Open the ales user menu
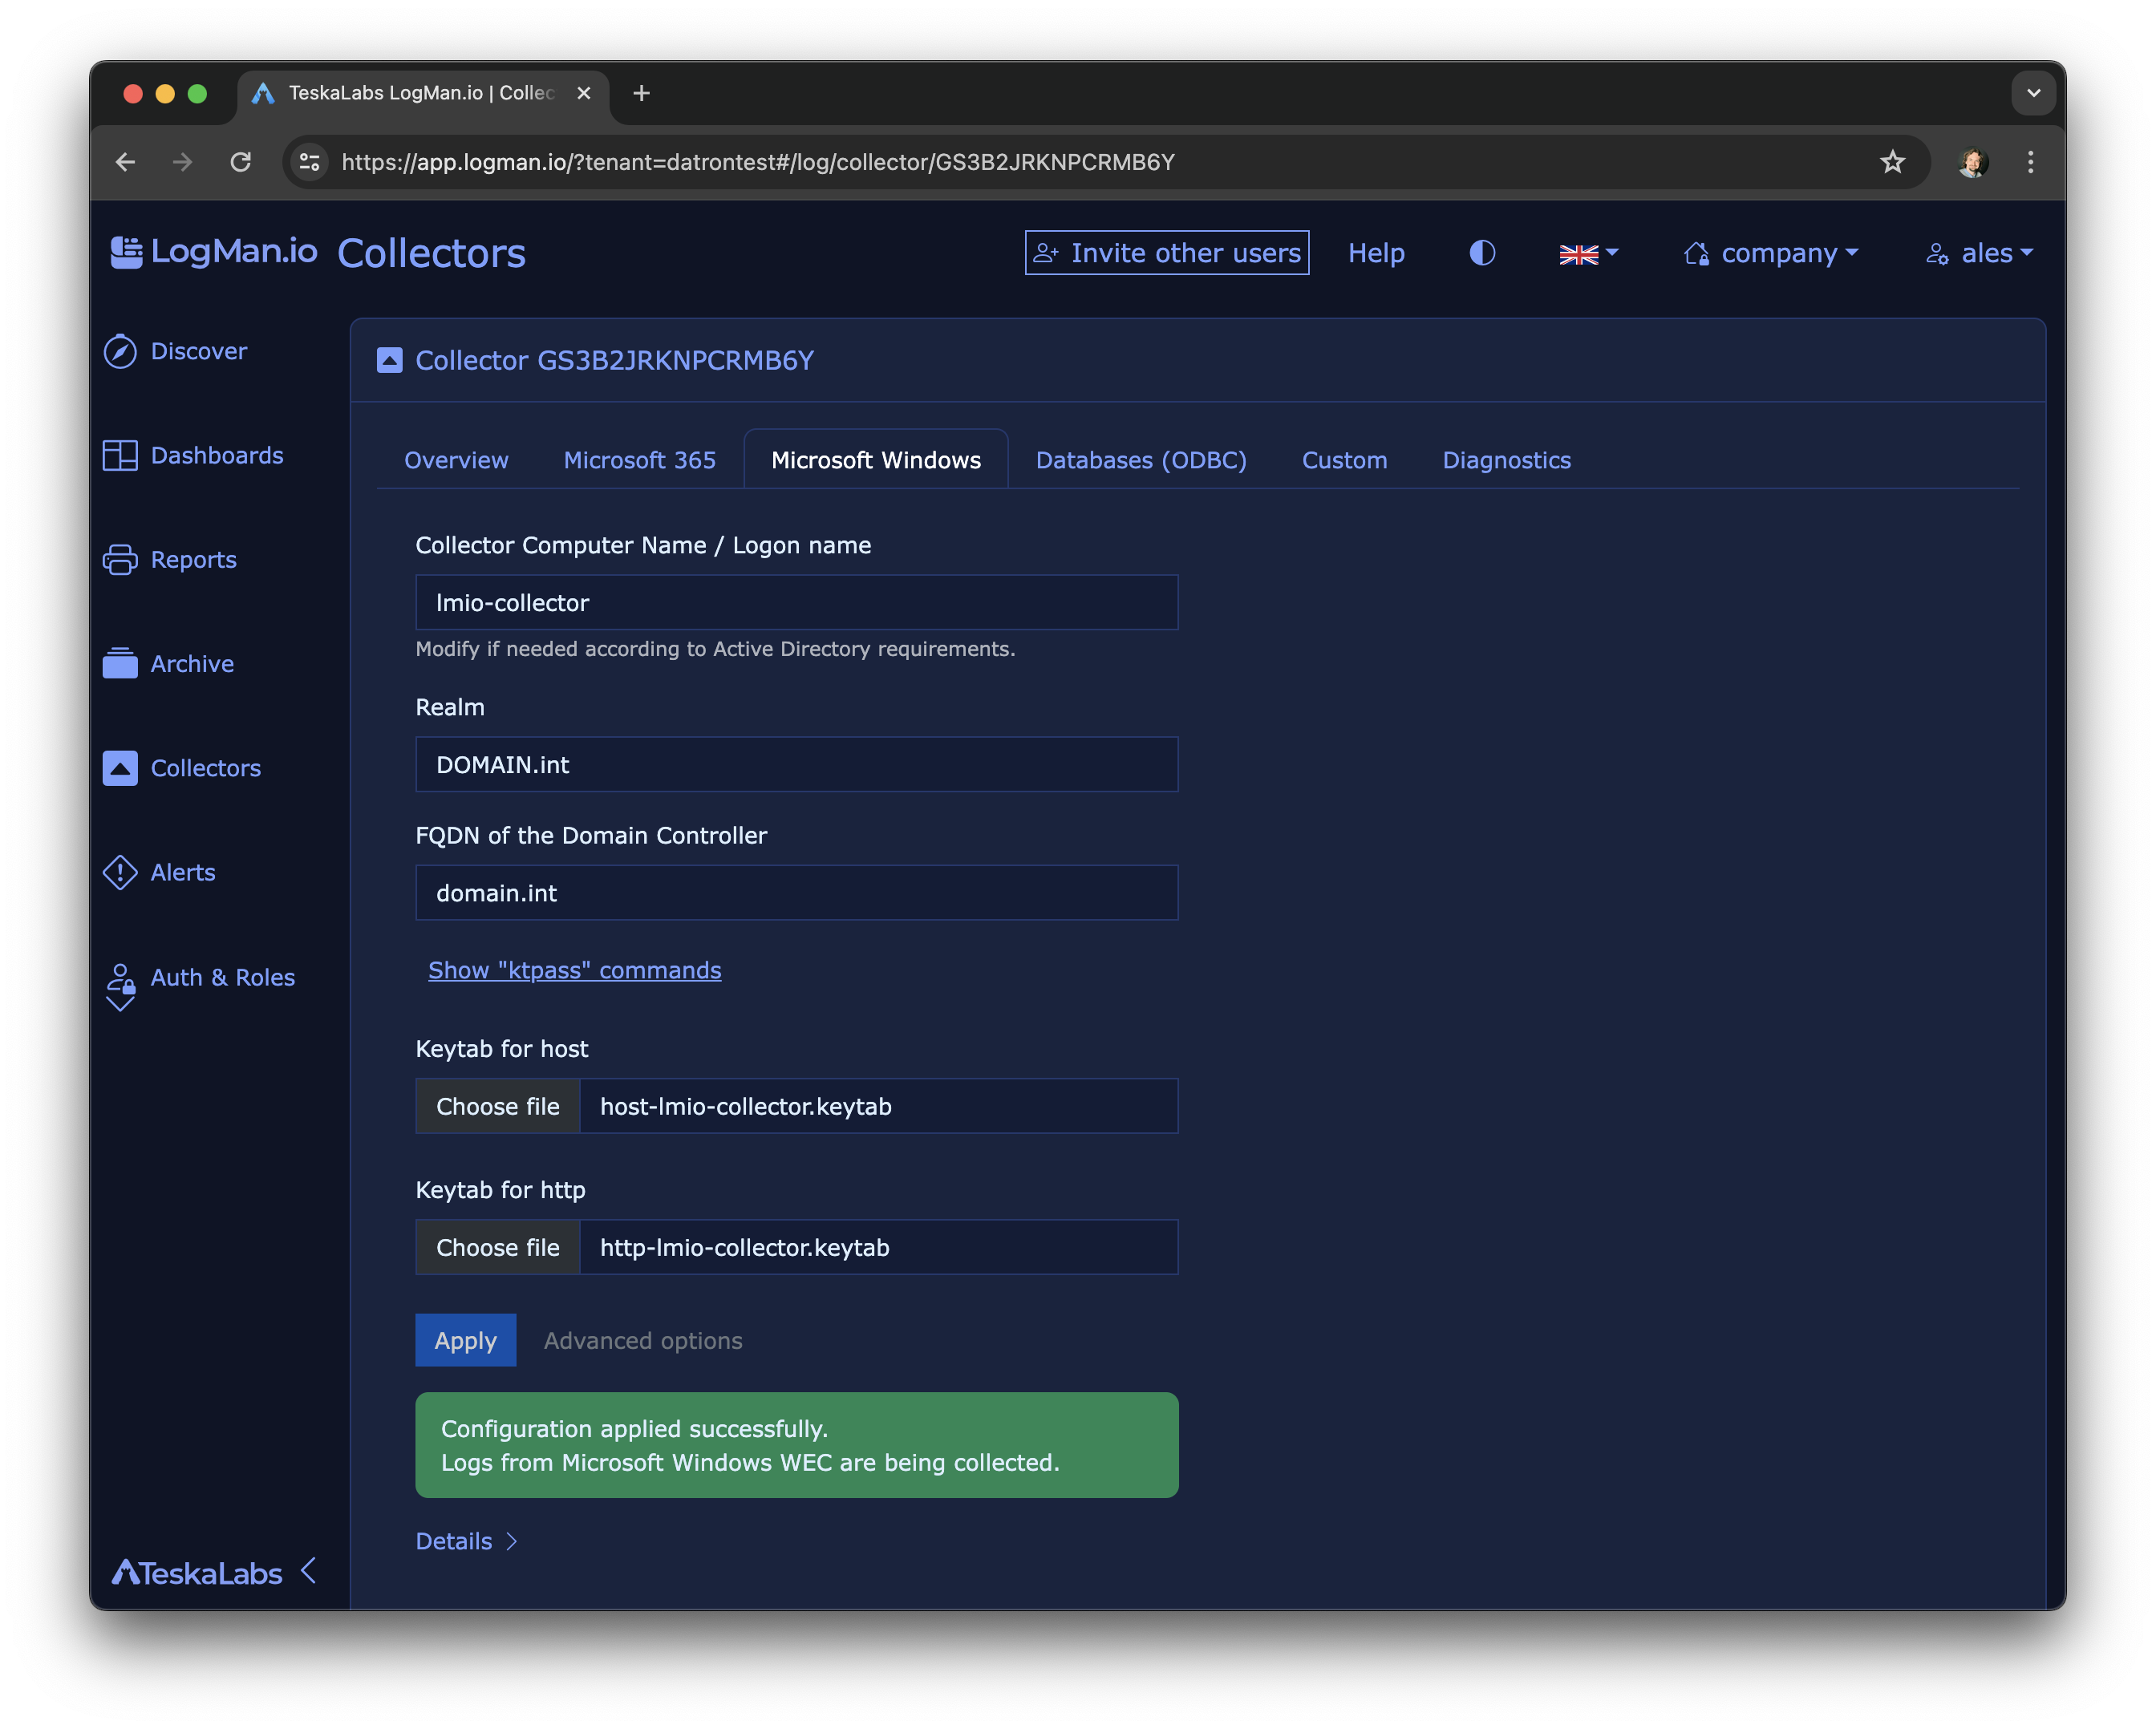Screen dimensions: 2156x1729 [1979, 253]
